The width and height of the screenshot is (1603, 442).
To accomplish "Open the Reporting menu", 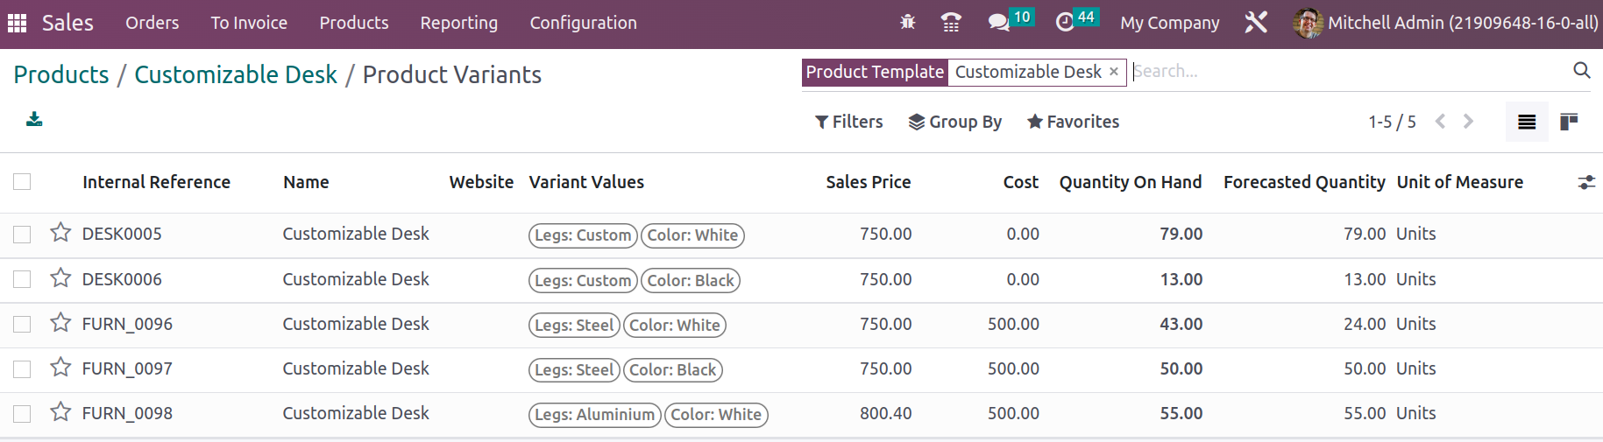I will pos(459,23).
